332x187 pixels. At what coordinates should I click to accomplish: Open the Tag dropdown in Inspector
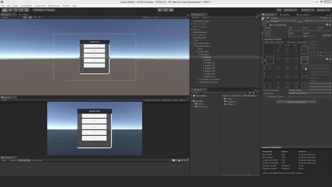pos(283,21)
